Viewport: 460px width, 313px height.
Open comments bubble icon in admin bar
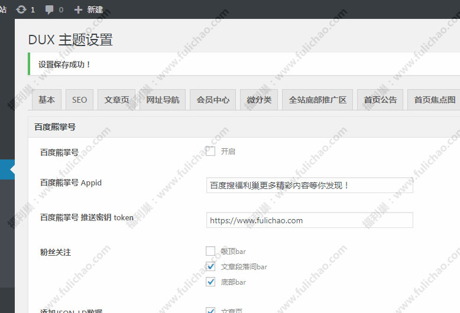pos(49,9)
